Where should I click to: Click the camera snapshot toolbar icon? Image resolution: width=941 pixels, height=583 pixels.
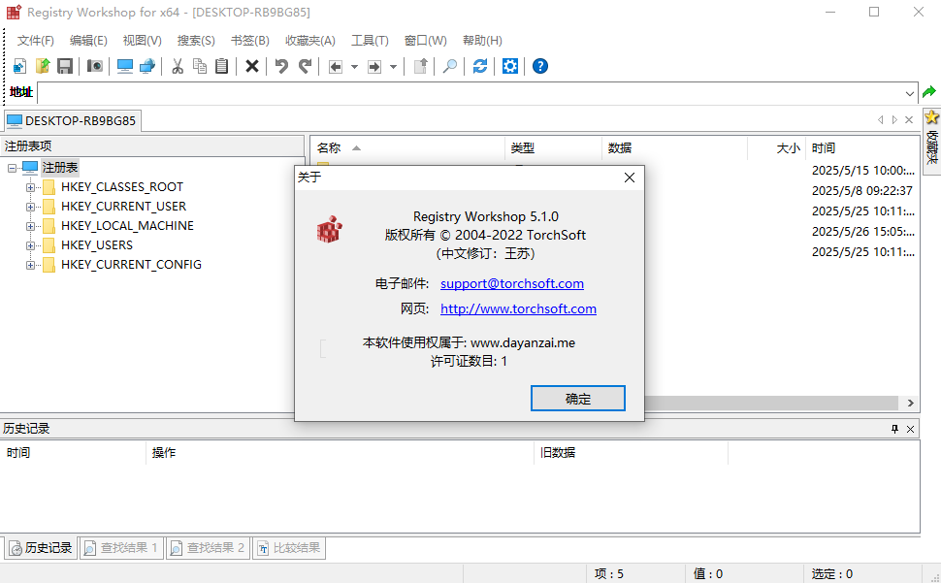point(95,66)
